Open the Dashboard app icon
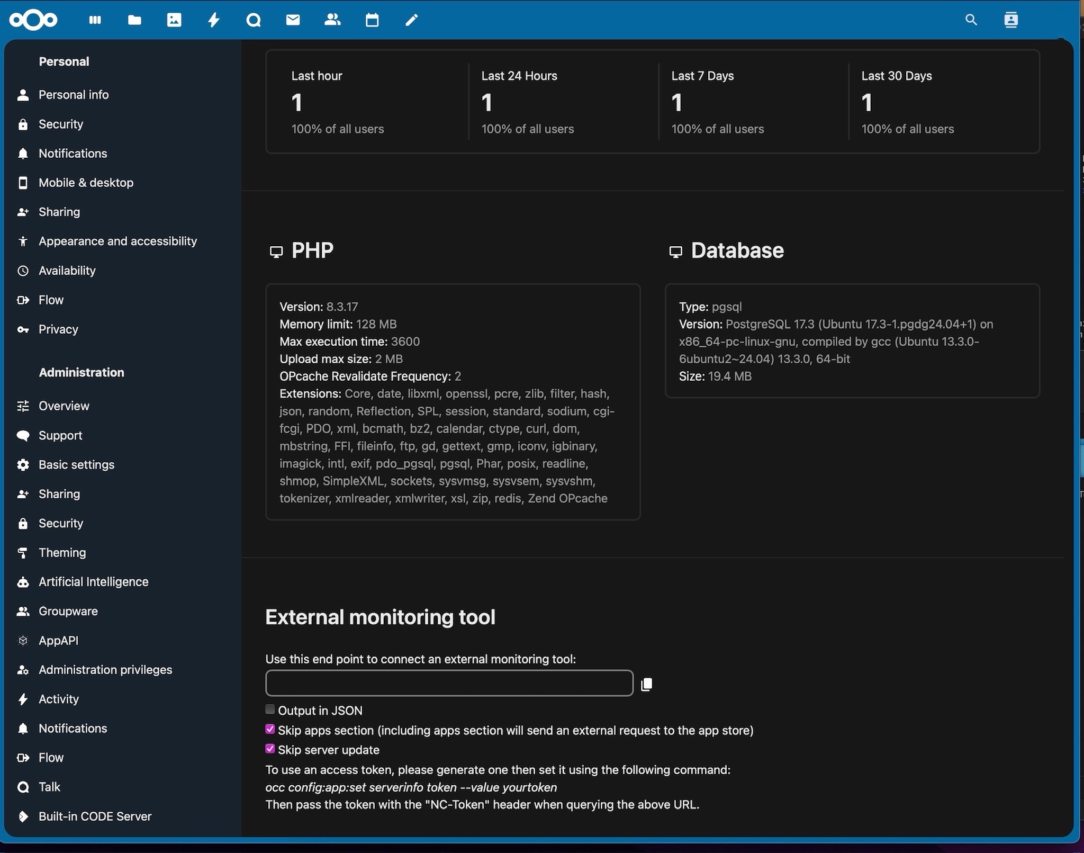The image size is (1084, 853). 95,20
